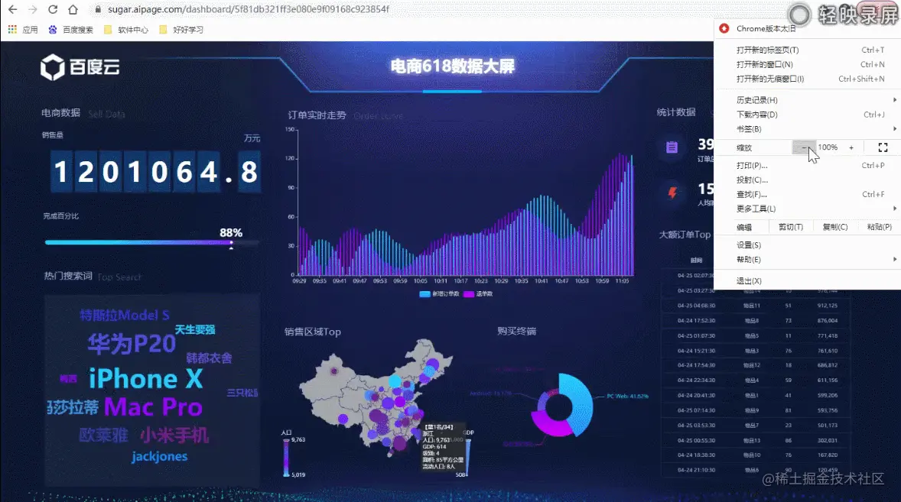Click the 百度云 logo

point(80,67)
